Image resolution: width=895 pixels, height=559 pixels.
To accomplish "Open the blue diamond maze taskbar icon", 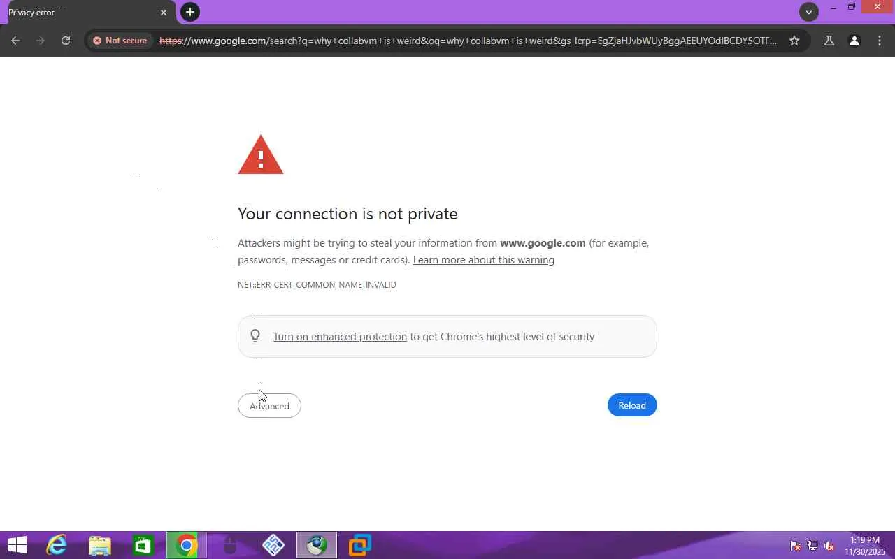I will tap(273, 545).
